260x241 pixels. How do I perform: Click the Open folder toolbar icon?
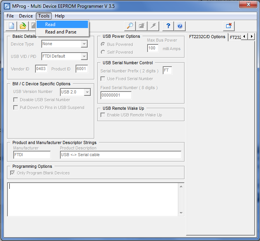(x=23, y=26)
